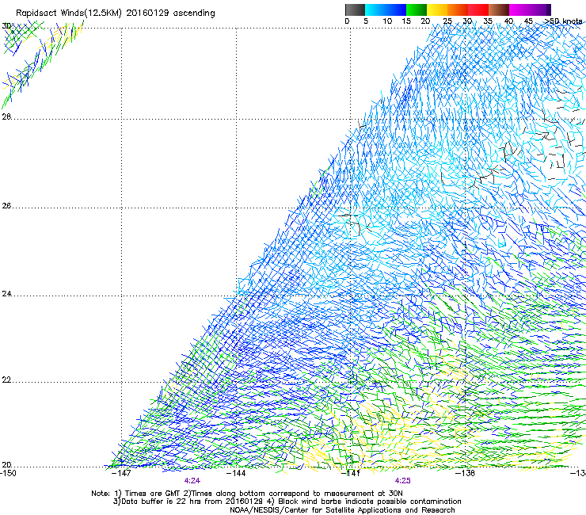Click the magenta 40-45 knots legend swatch
586x515 pixels.
coord(519,10)
